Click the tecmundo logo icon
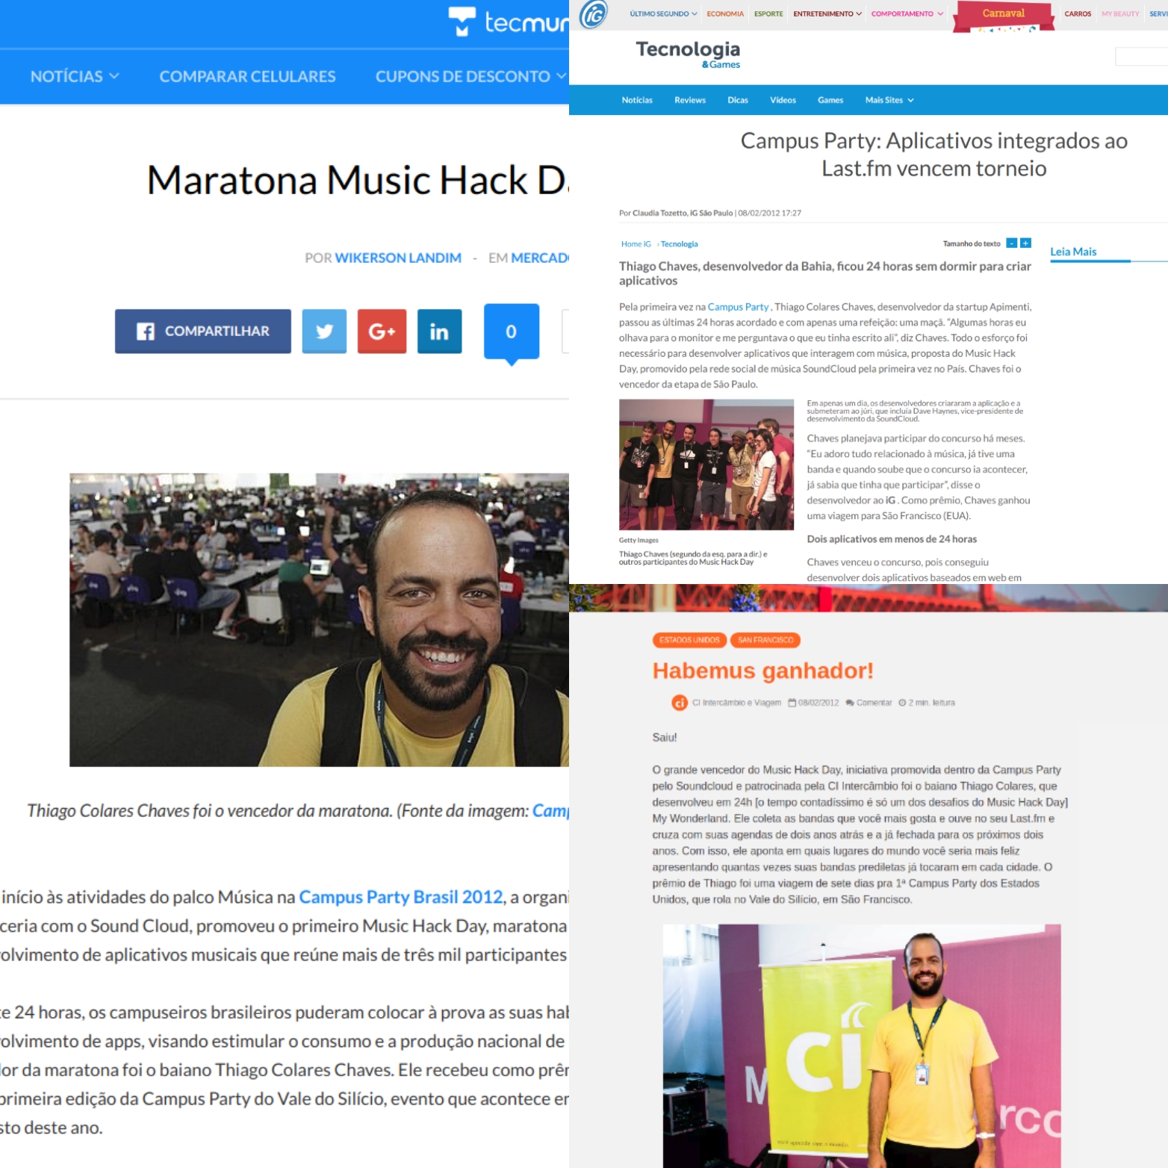Image resolution: width=1168 pixels, height=1168 pixels. pos(462,21)
